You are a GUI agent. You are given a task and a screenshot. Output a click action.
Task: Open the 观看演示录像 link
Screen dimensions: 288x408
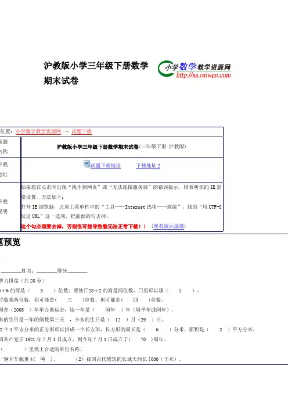tap(169, 226)
